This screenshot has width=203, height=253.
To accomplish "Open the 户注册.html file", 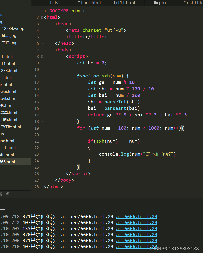I will (10, 127).
